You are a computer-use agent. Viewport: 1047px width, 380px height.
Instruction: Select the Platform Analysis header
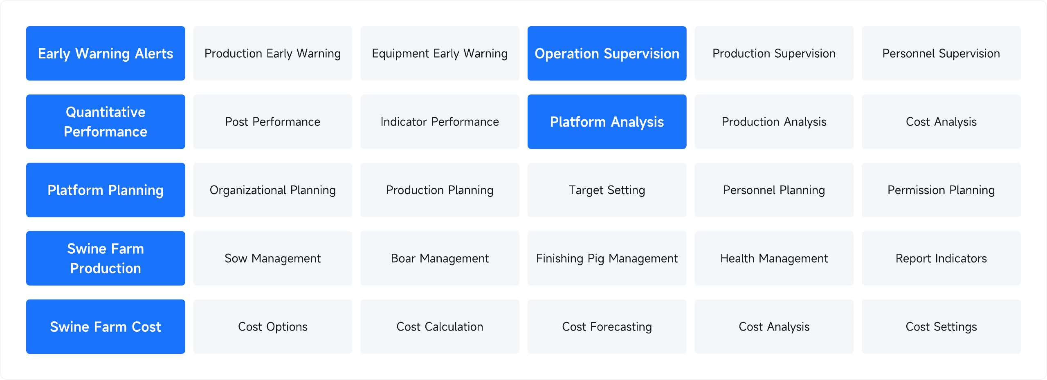click(x=607, y=122)
